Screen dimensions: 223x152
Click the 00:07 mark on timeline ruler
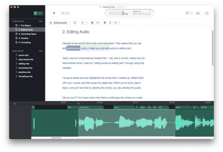click(x=135, y=102)
